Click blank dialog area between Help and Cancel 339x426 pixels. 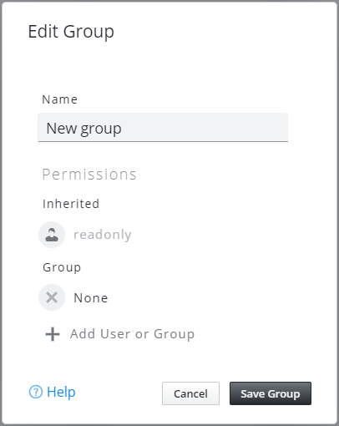tap(119, 393)
